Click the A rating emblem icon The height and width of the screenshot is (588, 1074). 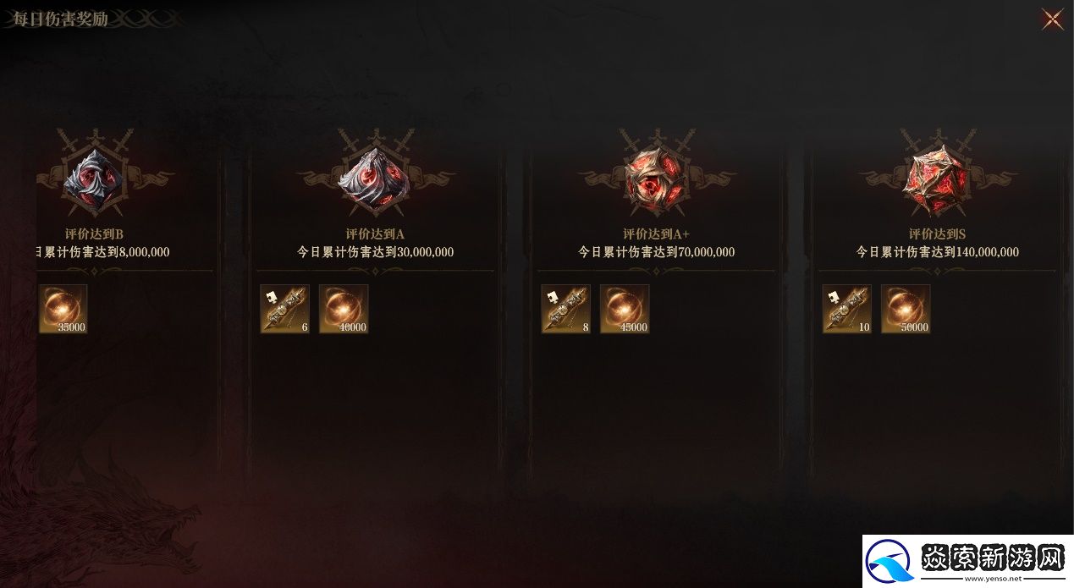374,179
